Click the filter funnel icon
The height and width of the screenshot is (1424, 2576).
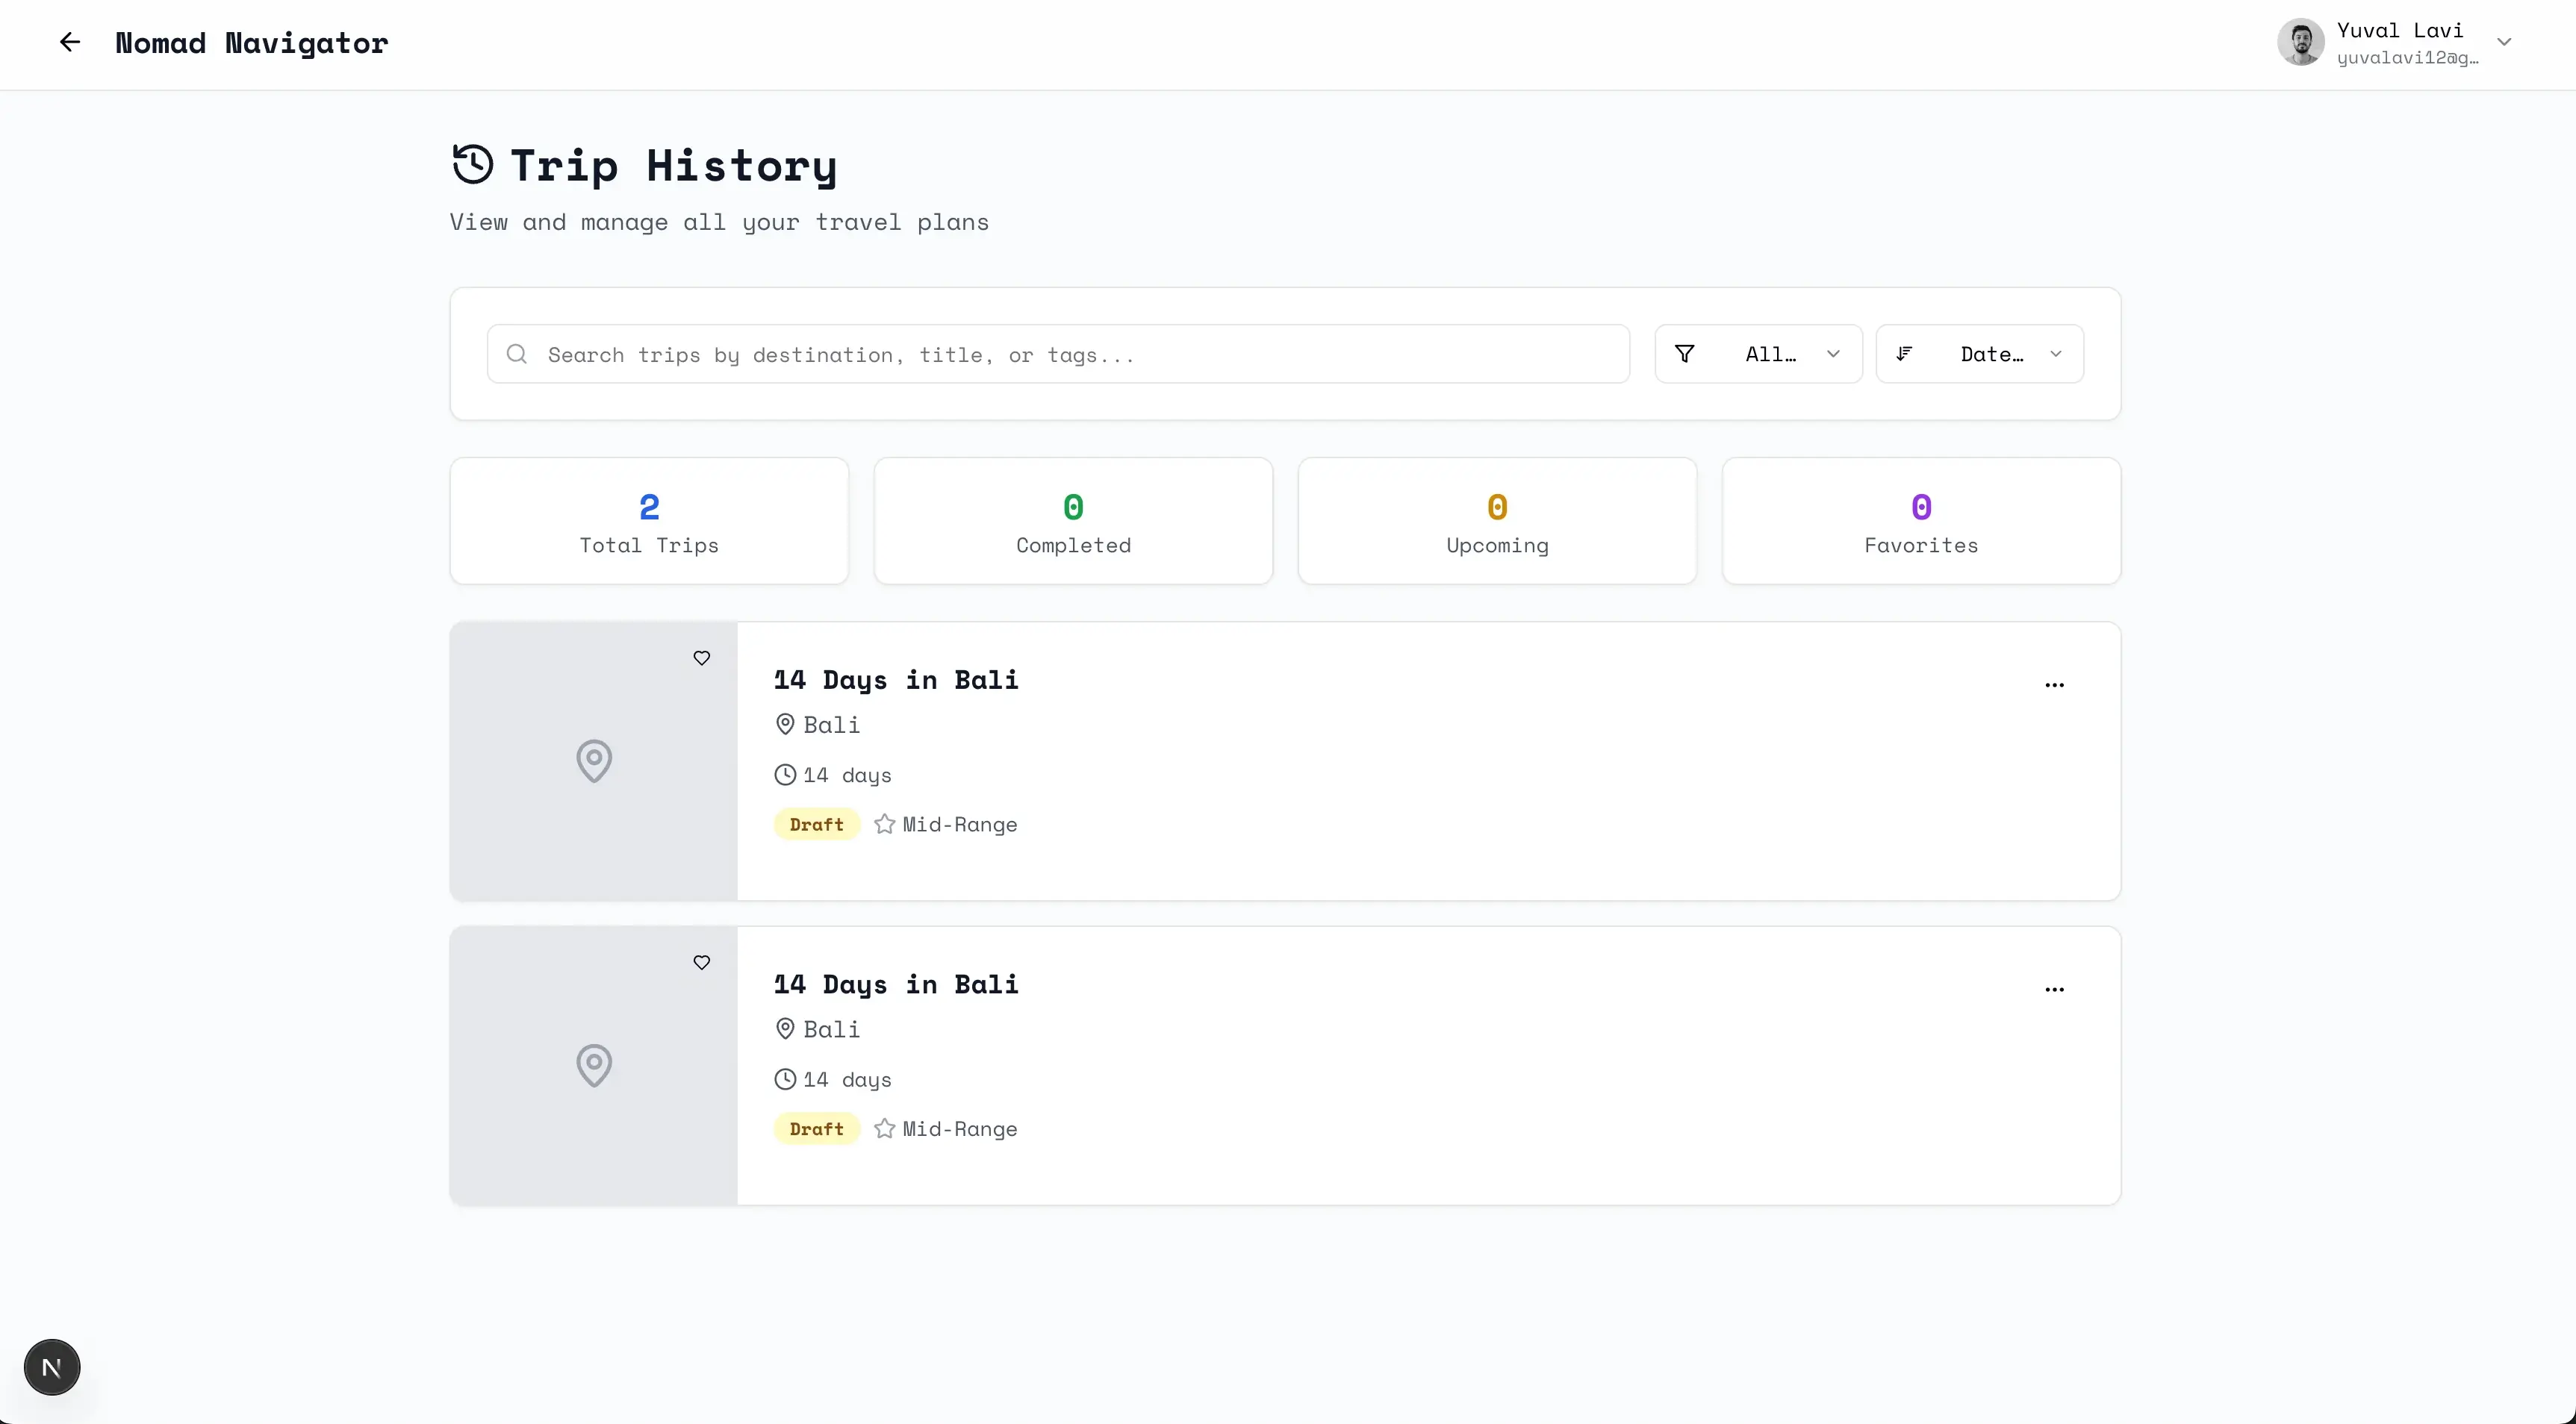coord(1685,354)
